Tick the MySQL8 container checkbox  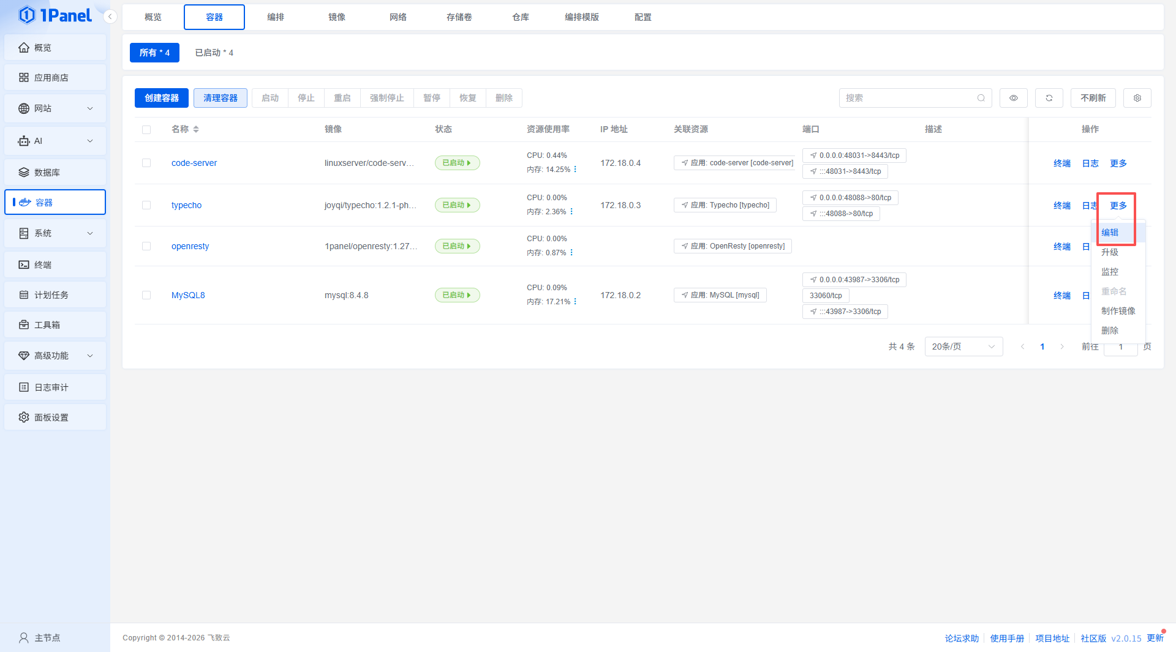146,295
